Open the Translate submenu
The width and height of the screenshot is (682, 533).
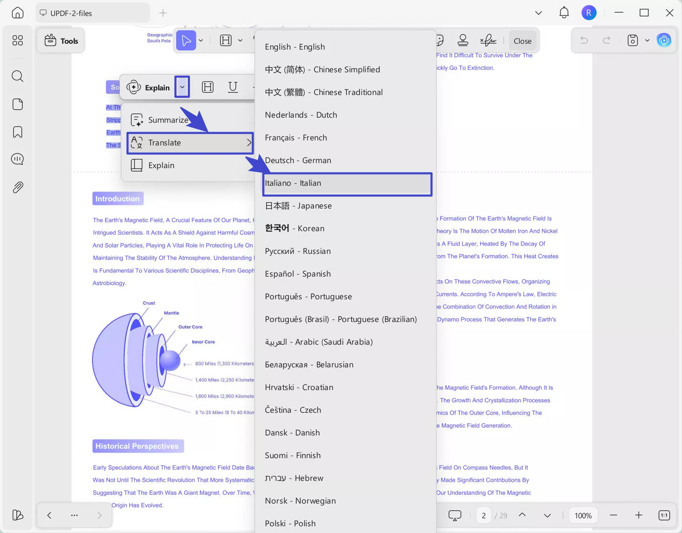pyautogui.click(x=190, y=143)
